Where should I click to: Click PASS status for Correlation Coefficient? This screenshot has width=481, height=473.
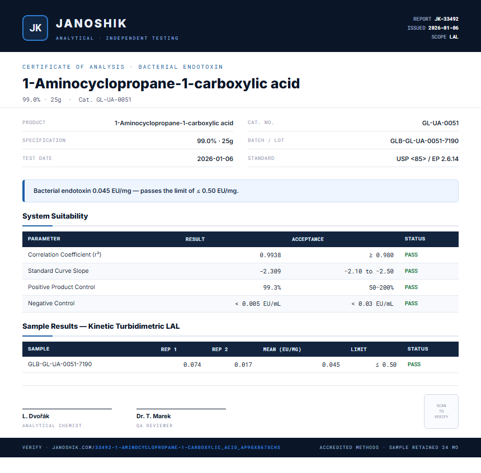pos(411,254)
